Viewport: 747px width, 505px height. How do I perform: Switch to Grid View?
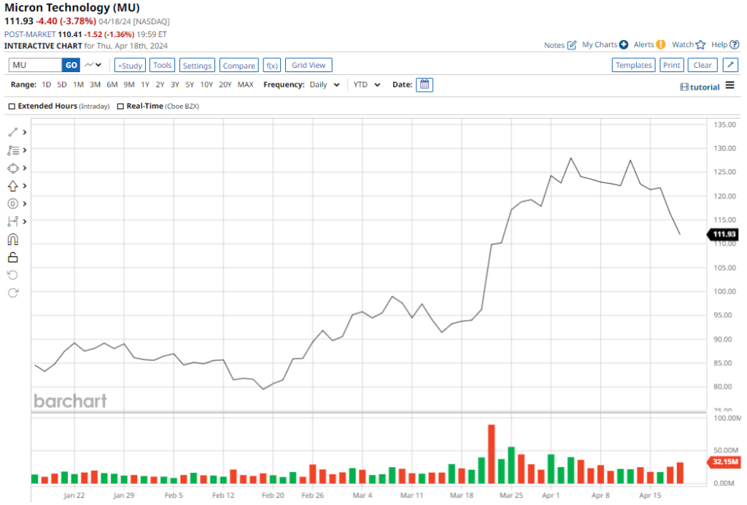309,66
